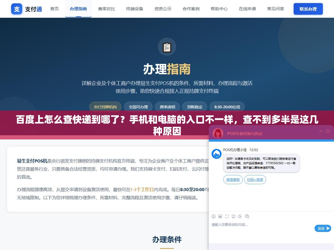
Task: Click the 办理指南 hero heading
Action: [167, 69]
